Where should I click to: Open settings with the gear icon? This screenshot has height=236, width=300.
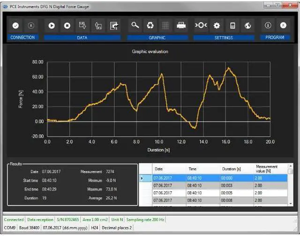[217, 25]
